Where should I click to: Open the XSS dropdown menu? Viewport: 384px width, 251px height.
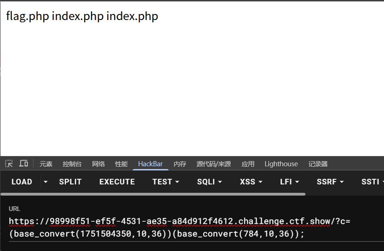(251, 182)
